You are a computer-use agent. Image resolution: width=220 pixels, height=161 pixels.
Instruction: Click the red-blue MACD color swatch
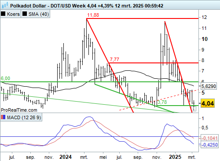coord(3,117)
